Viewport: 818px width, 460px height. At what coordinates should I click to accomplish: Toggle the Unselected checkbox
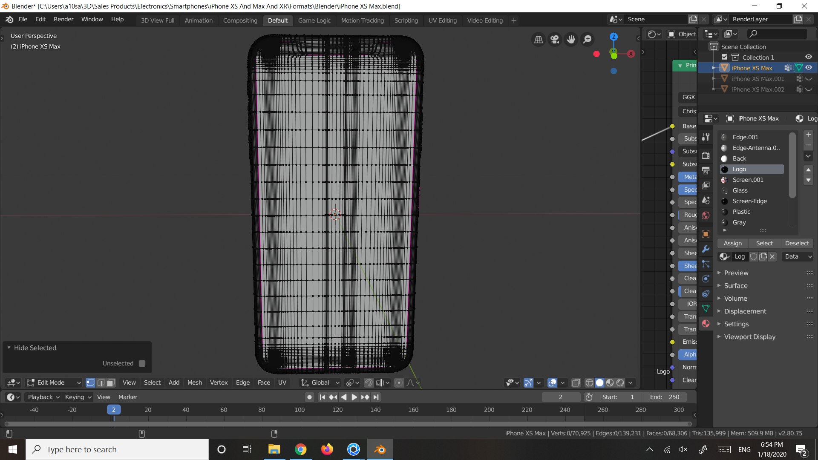coord(142,363)
